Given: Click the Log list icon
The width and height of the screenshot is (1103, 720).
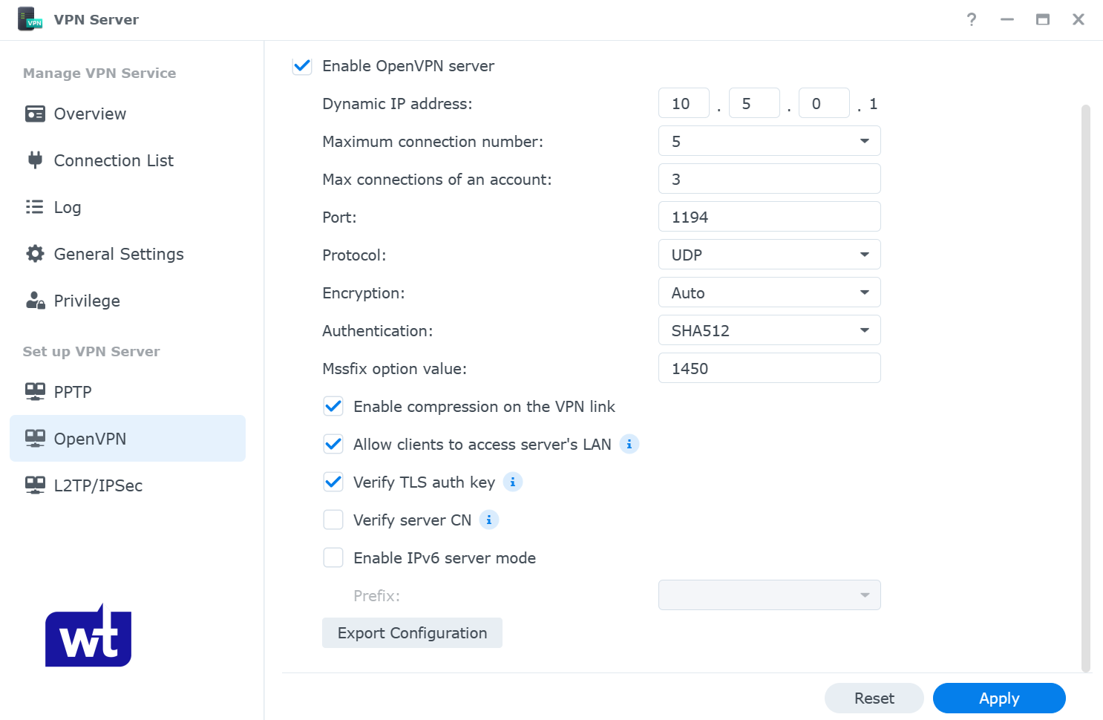Looking at the screenshot, I should [35, 207].
